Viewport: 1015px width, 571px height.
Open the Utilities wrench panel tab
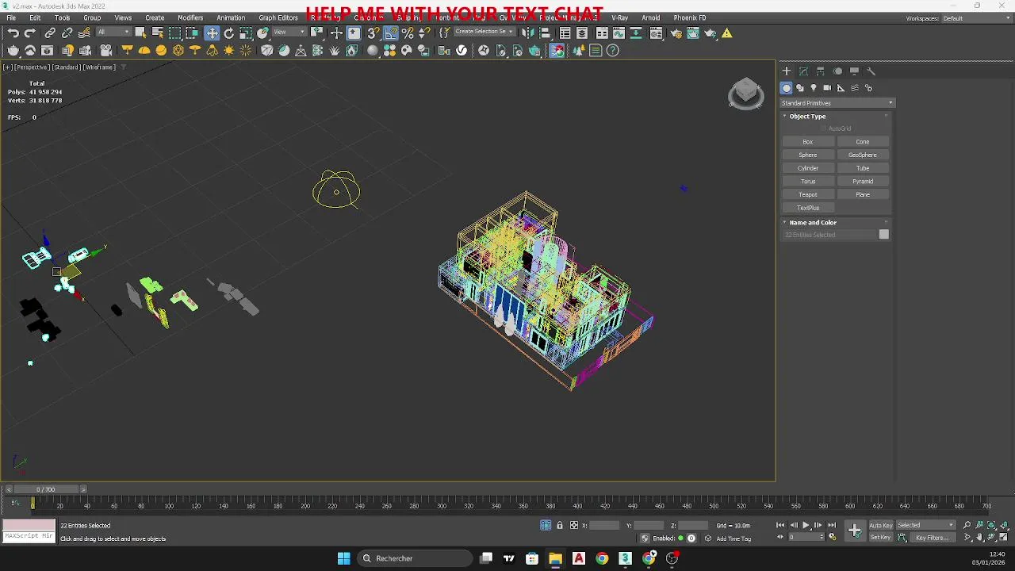pos(871,71)
